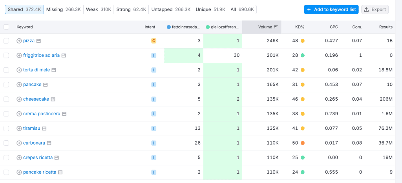The image size is (402, 183).
Task: Open the torta di mele link
Action: 37,70
